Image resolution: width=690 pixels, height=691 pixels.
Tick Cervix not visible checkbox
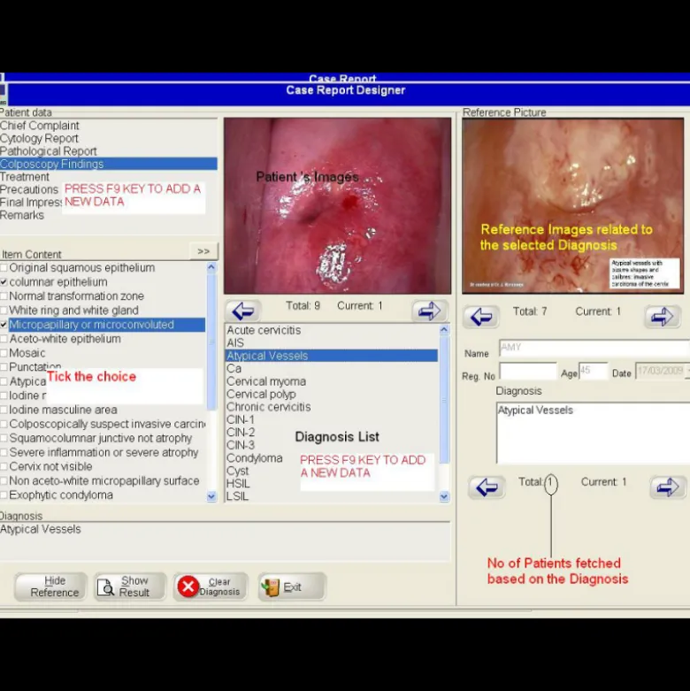4,466
